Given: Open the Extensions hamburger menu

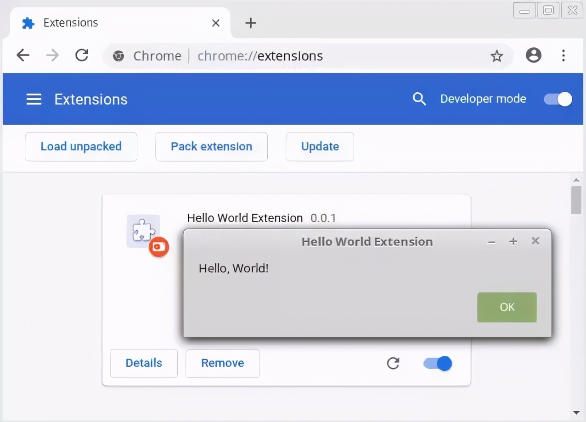Looking at the screenshot, I should click(34, 99).
